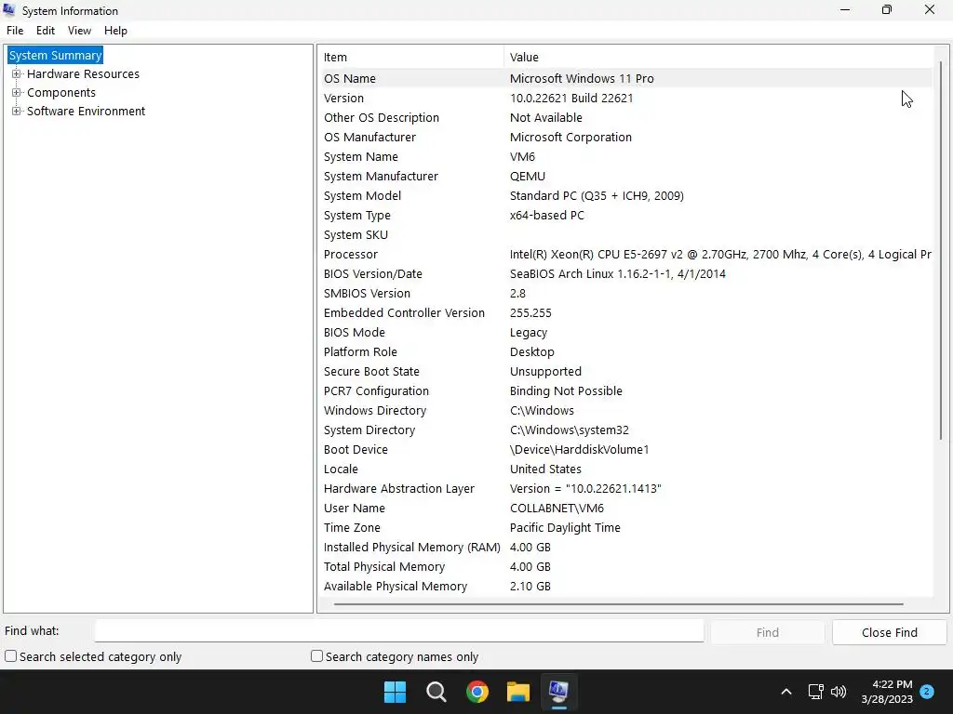Viewport: 953px width, 714px height.
Task: Open the Help menu
Action: 115,31
